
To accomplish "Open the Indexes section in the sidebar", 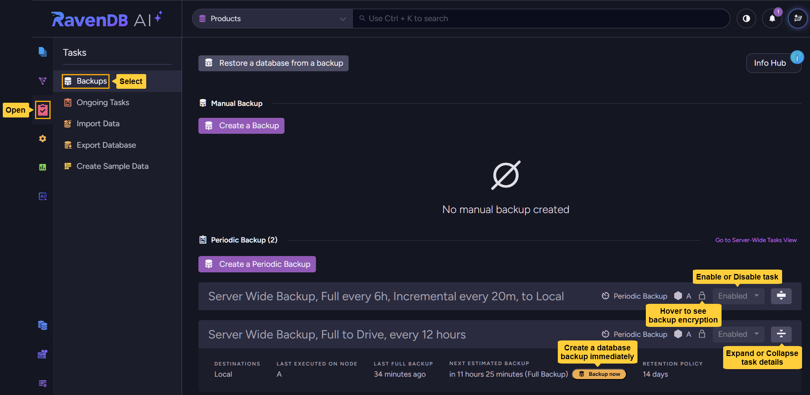I will [x=43, y=81].
